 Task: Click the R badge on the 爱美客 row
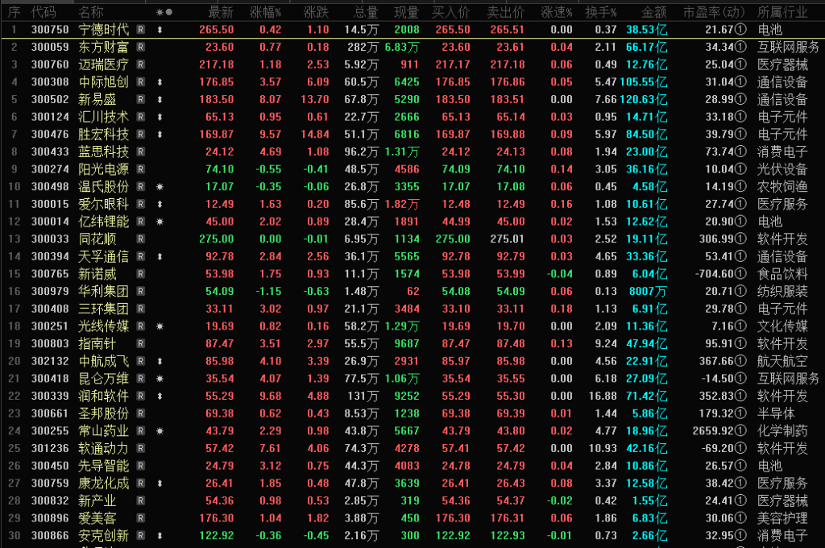click(x=140, y=518)
